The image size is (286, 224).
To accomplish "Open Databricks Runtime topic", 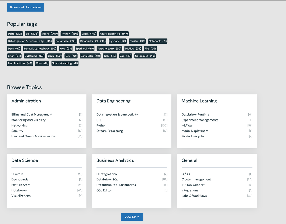I will [x=195, y=115].
